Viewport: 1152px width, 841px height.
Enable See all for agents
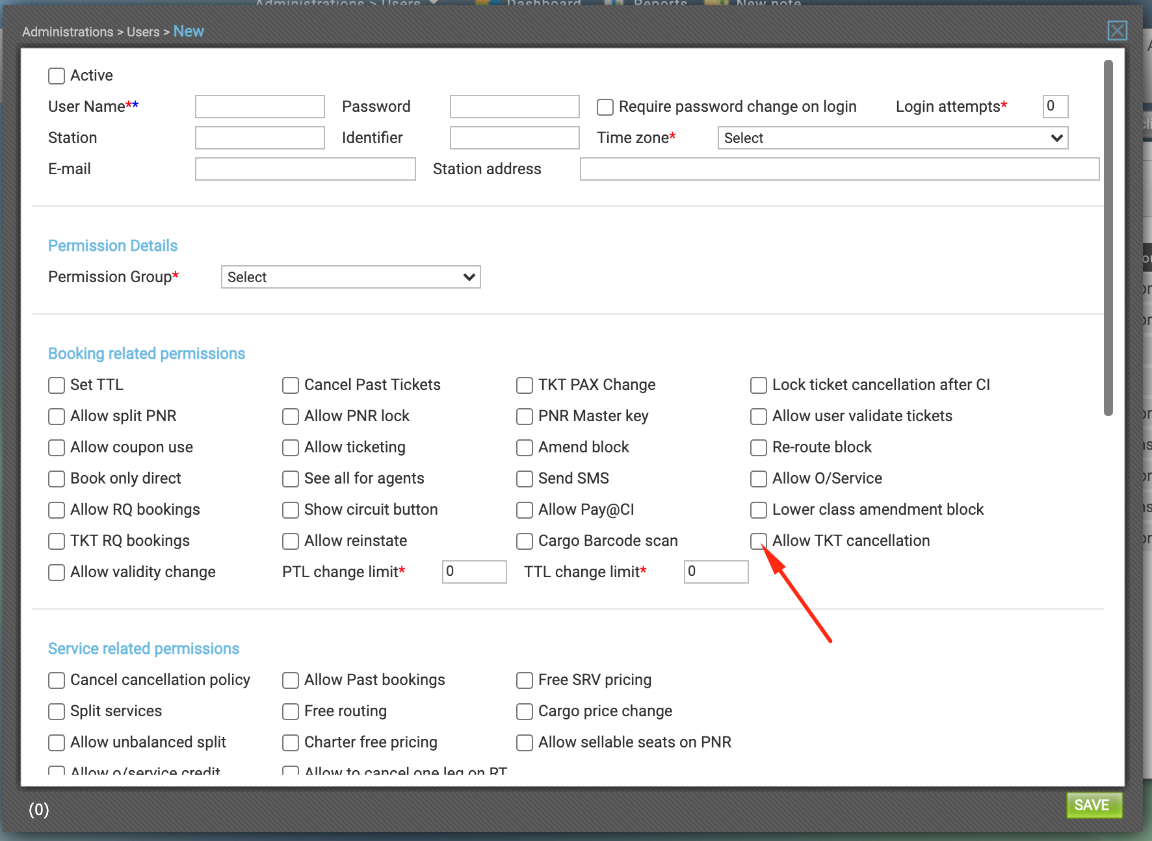(x=291, y=479)
